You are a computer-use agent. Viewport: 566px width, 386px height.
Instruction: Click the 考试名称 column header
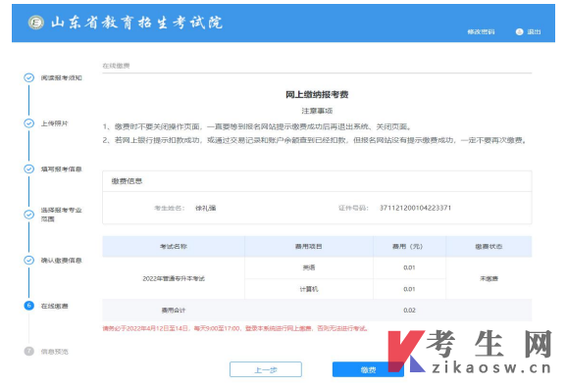174,247
